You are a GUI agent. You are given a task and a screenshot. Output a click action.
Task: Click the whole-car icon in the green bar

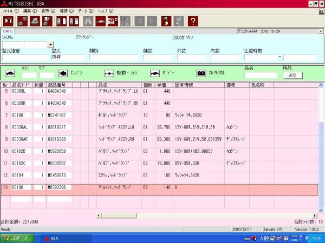coord(10,73)
